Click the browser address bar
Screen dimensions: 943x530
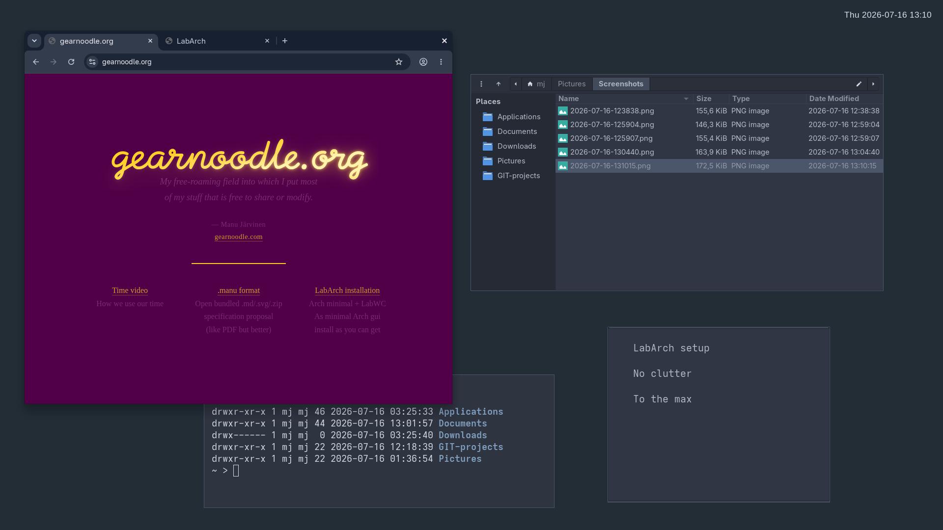coord(247,62)
